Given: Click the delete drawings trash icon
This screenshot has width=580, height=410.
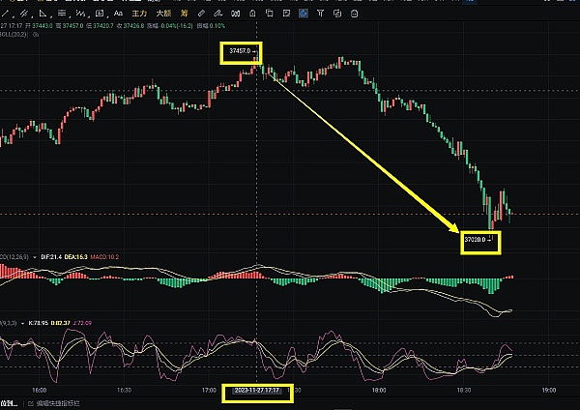Looking at the screenshot, I should pyautogui.click(x=253, y=13).
